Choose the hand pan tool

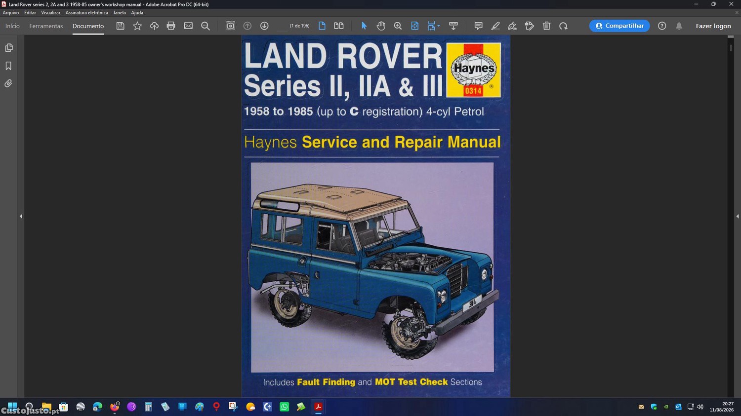[x=381, y=26]
